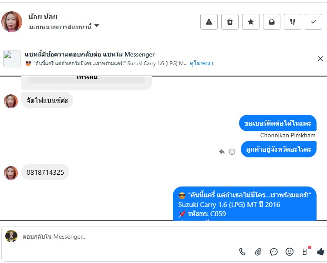Flag conversation as priority with exclamation icon

coord(292,22)
